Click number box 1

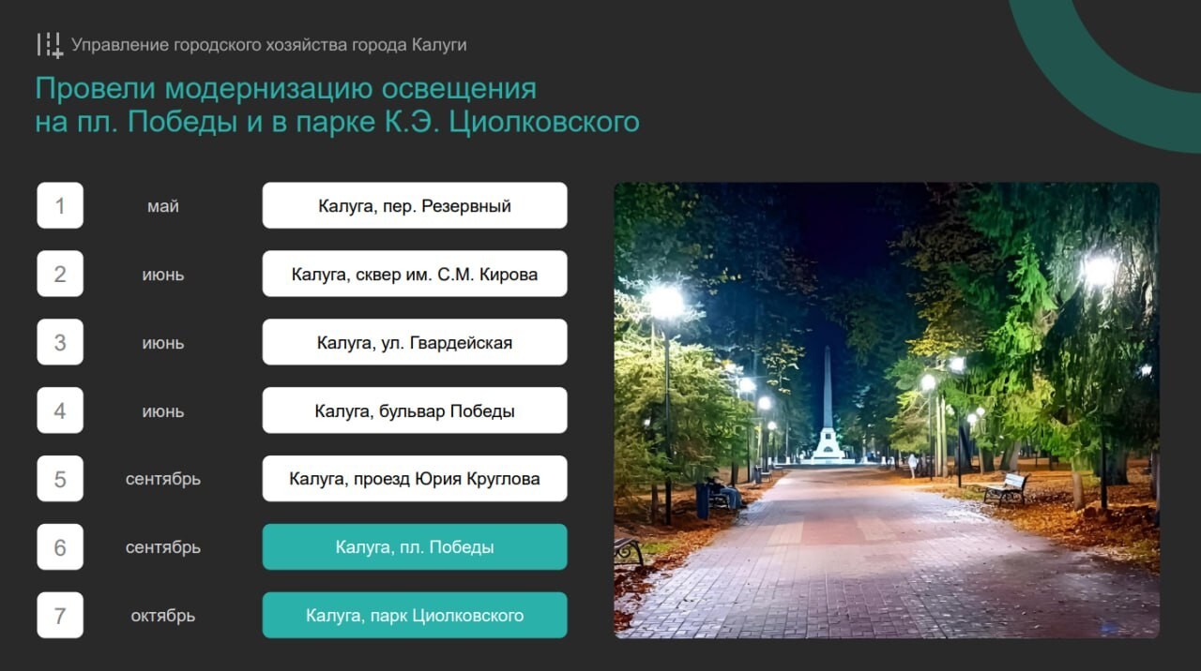coord(60,205)
